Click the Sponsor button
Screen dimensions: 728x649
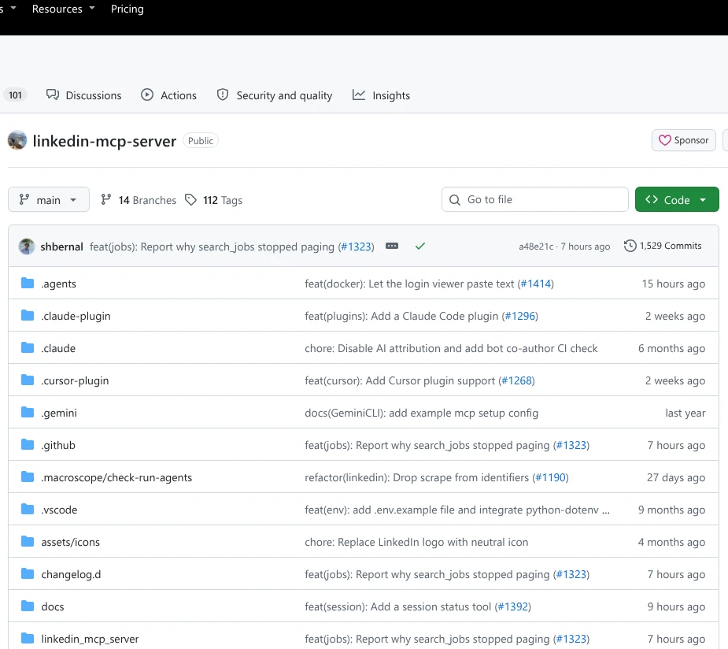683,140
